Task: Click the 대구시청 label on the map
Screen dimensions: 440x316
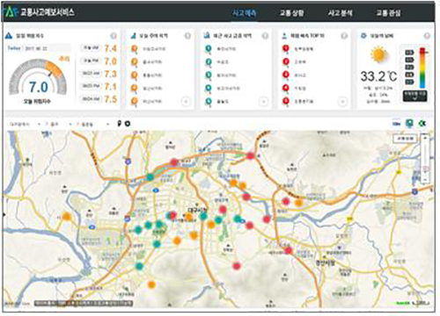Action: (x=198, y=211)
